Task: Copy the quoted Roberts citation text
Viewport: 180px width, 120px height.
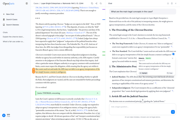Action: pyautogui.click(x=169, y=73)
